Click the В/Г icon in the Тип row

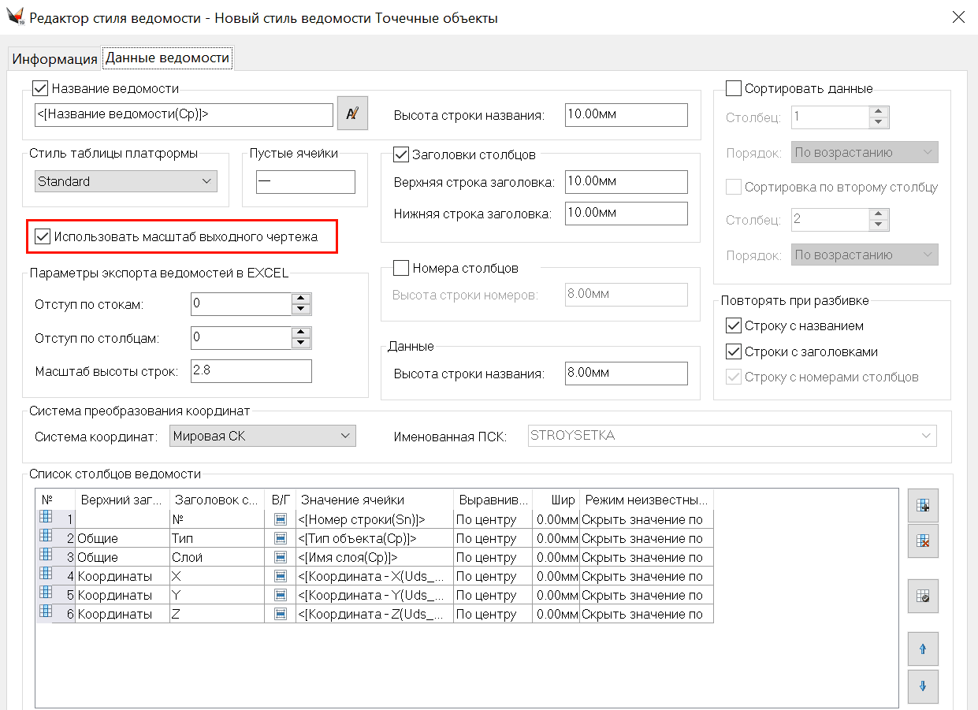(x=280, y=538)
